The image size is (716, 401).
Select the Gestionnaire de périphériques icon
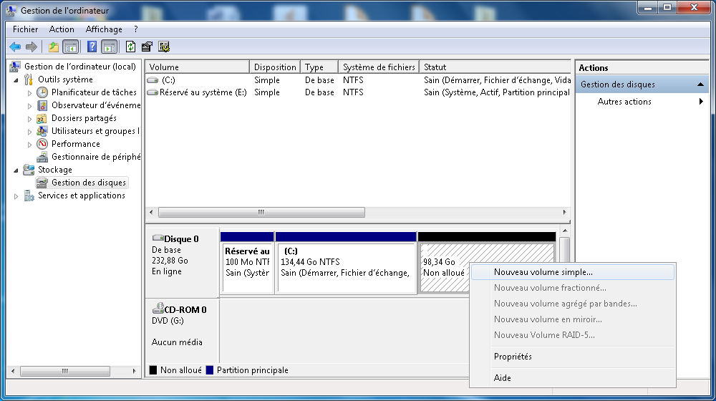coord(42,157)
